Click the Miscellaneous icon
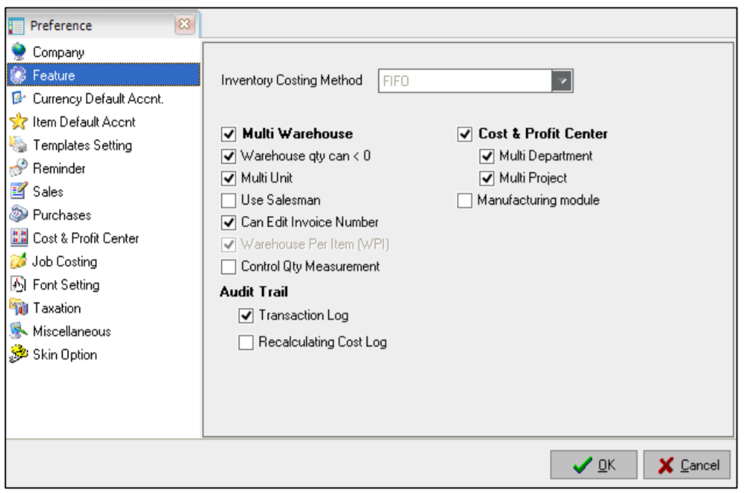Image resolution: width=745 pixels, height=493 pixels. pyautogui.click(x=18, y=331)
